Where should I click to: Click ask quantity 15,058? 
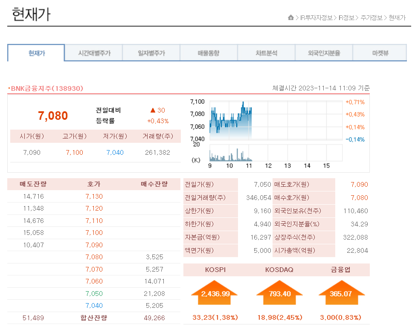point(33,232)
